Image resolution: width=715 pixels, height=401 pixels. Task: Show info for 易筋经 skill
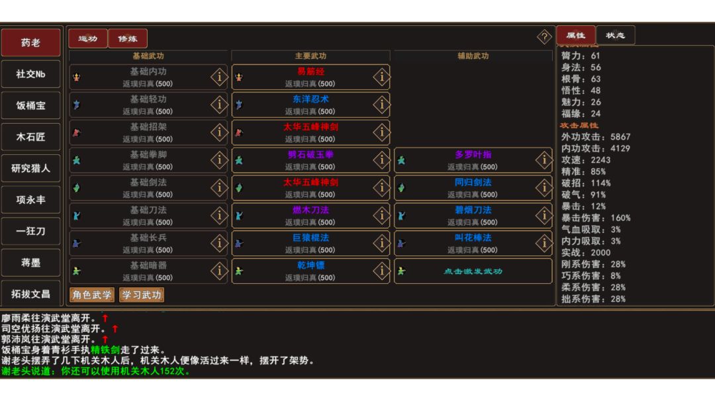(381, 77)
